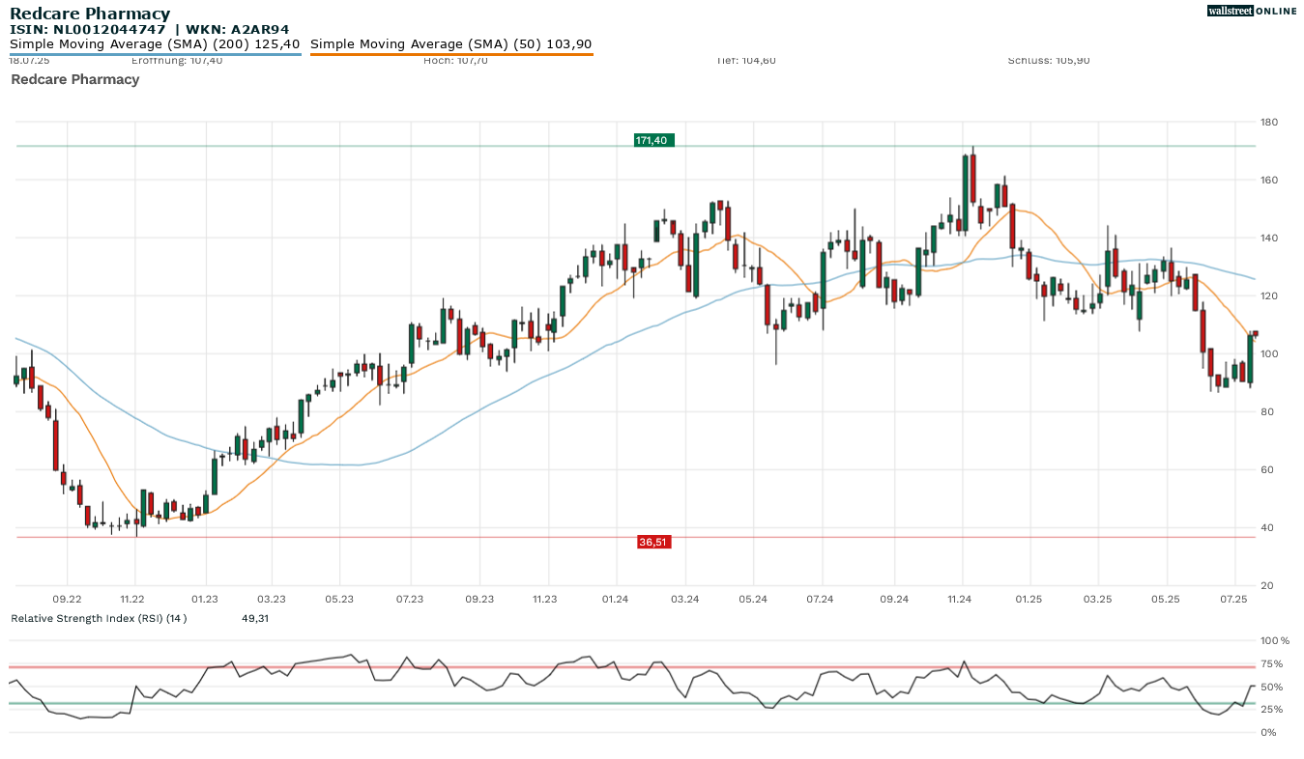Click the 05.24 date axis label
Image resolution: width=1304 pixels, height=759 pixels.
[x=753, y=600]
